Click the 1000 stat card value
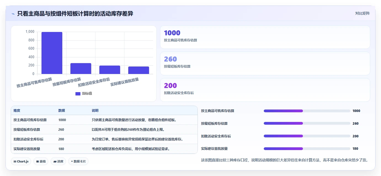 pyautogui.click(x=172, y=33)
